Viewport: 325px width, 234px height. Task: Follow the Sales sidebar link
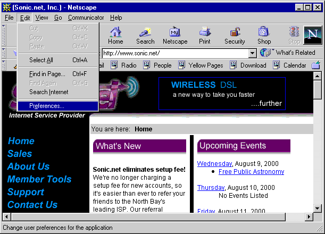pyautogui.click(x=20, y=154)
